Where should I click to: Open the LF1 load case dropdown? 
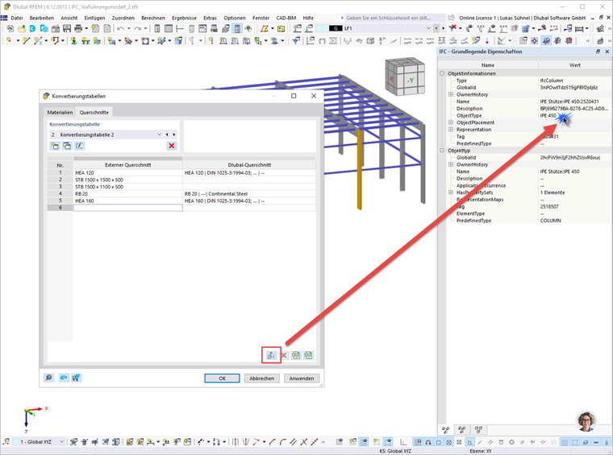coord(428,28)
